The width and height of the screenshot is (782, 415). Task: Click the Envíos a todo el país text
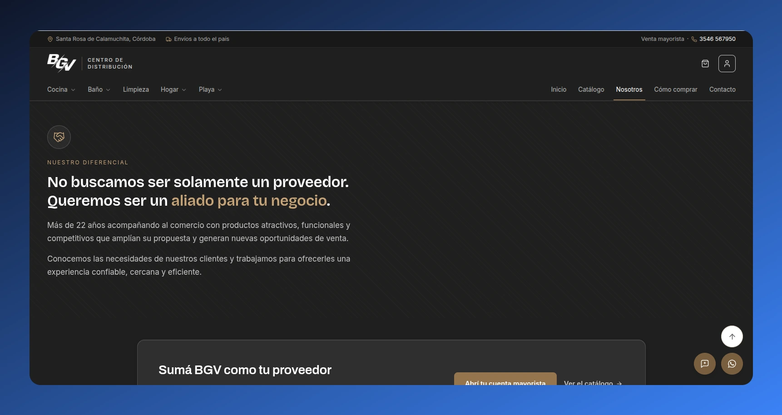tap(202, 39)
